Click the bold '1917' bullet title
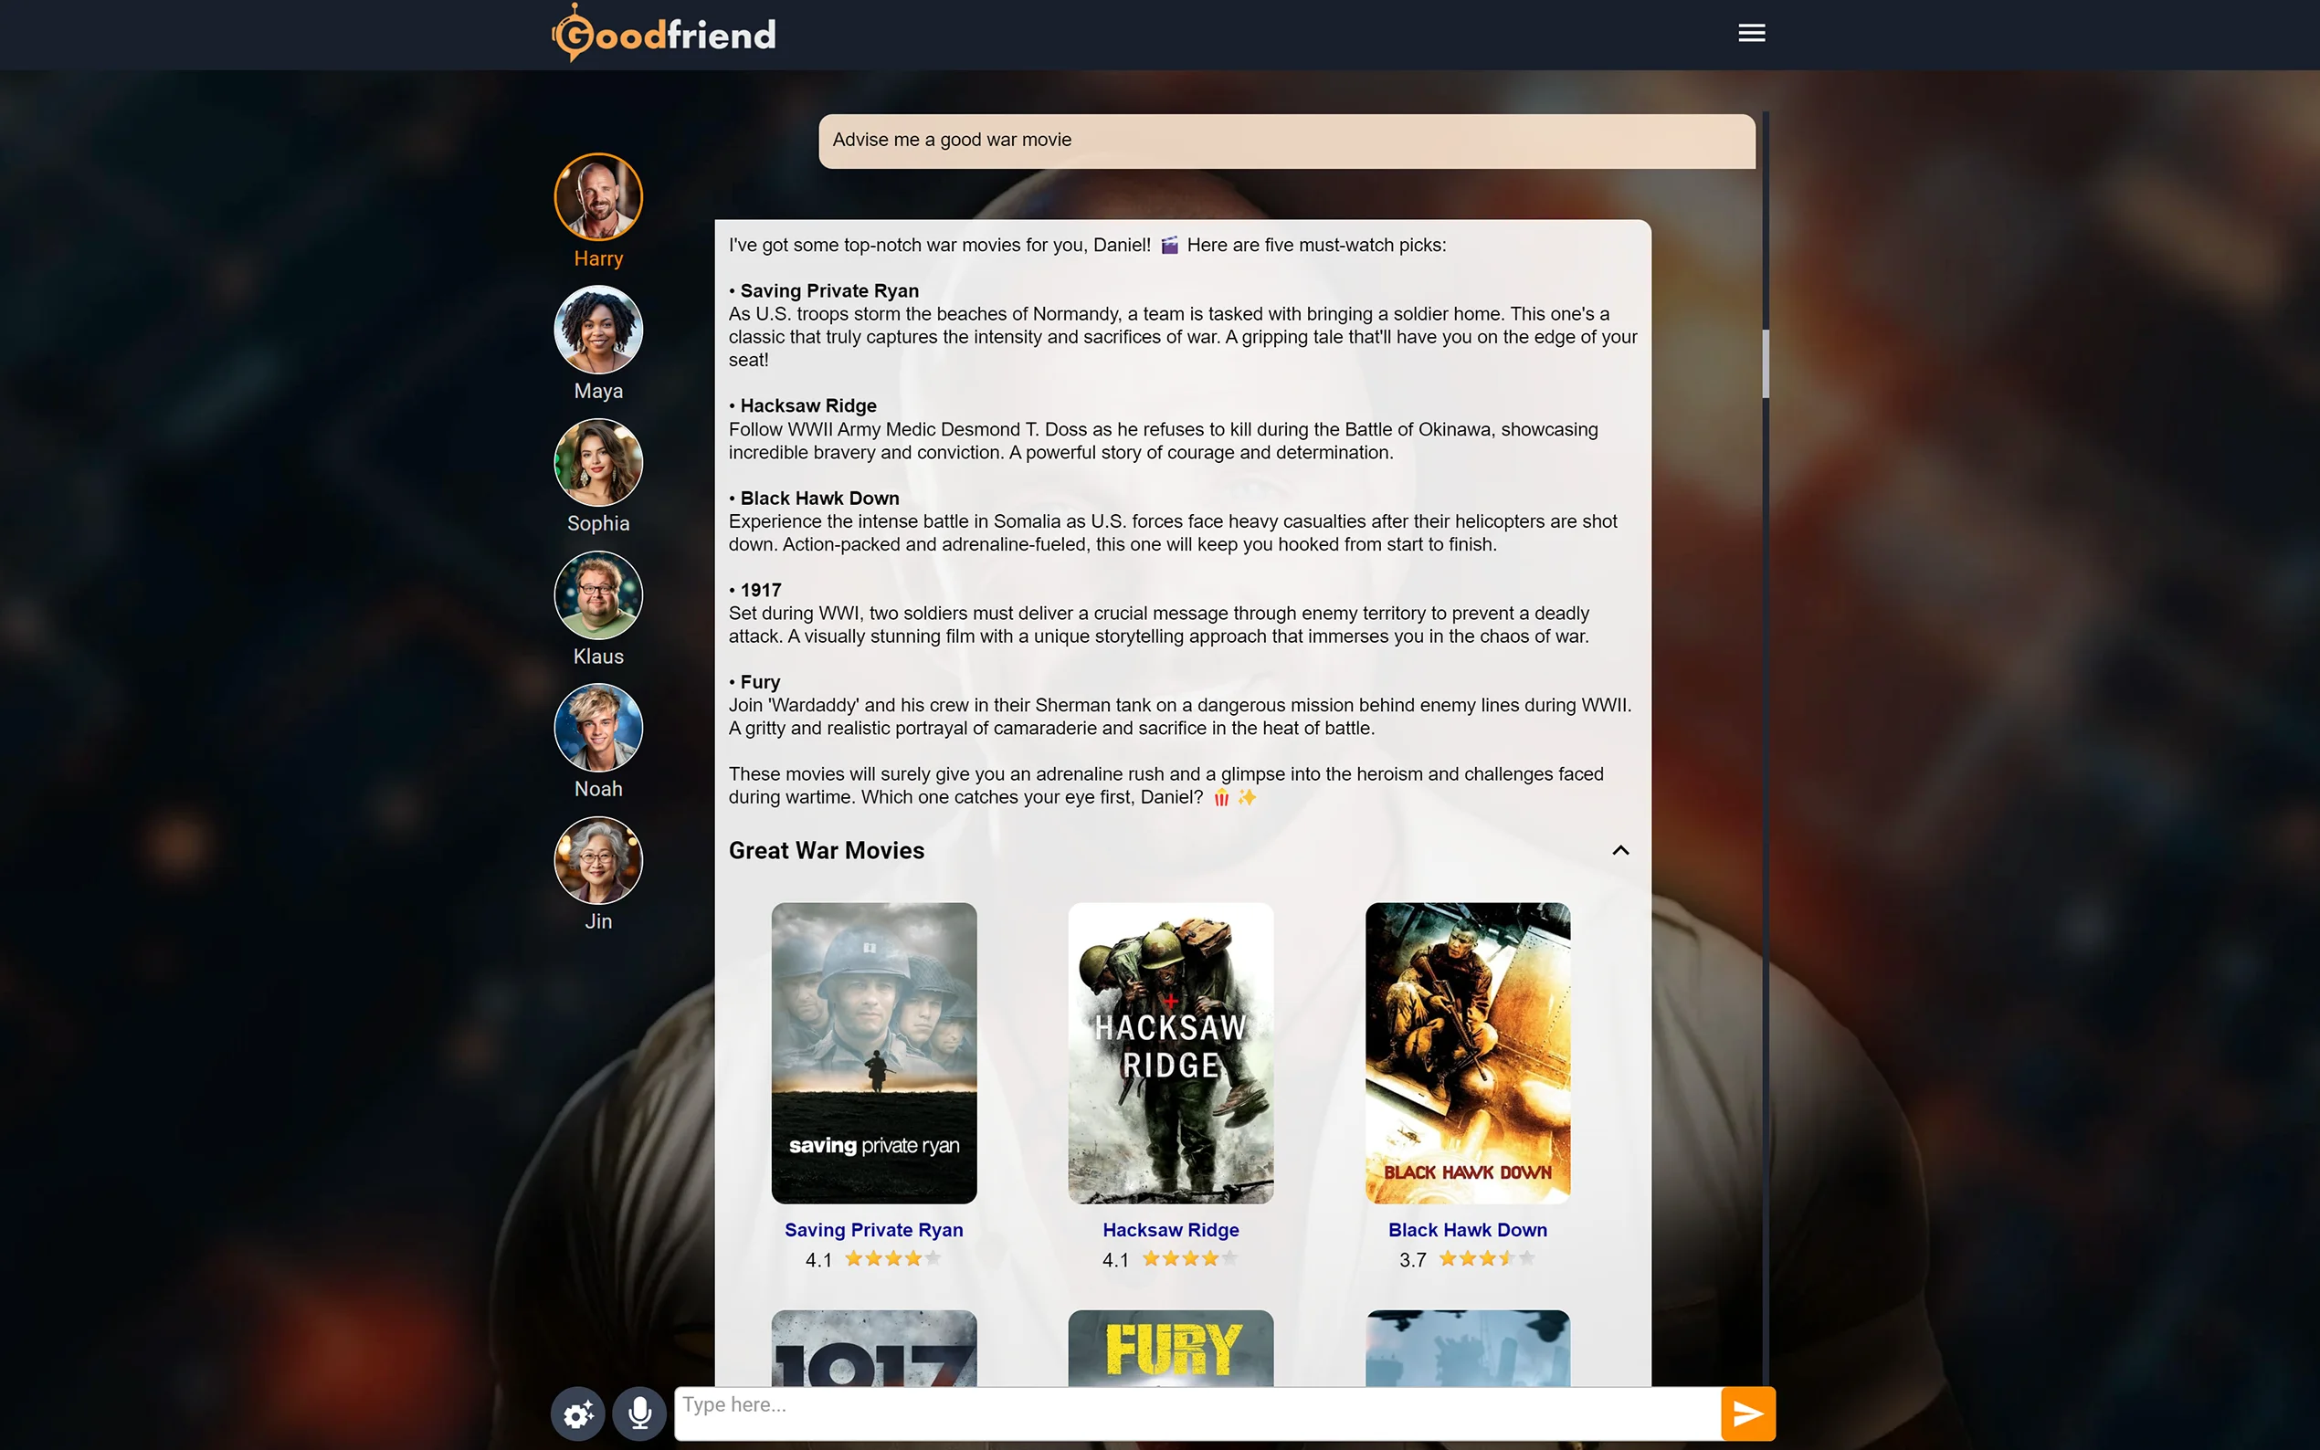 pos(761,590)
